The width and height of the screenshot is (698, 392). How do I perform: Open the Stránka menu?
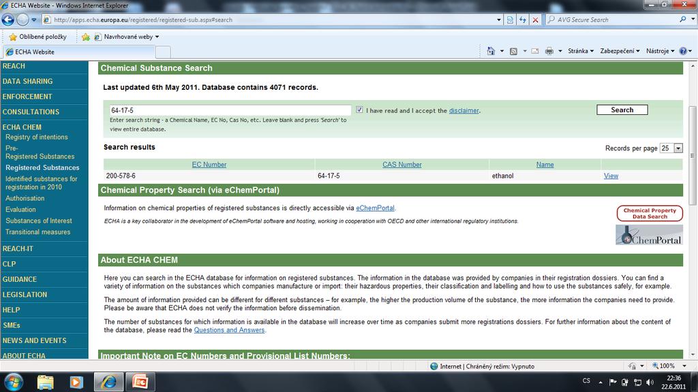581,51
